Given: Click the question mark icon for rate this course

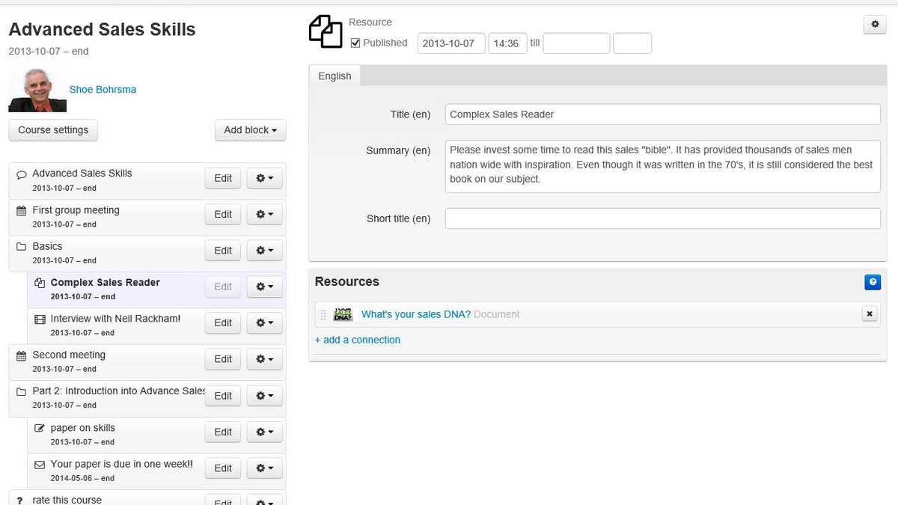Looking at the screenshot, I should click(x=20, y=501).
